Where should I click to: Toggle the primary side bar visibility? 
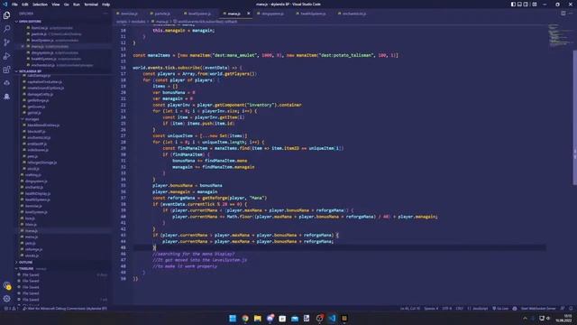tap(513, 4)
